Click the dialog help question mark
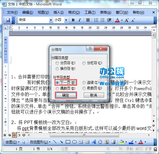159x154 pixels. coord(90,48)
